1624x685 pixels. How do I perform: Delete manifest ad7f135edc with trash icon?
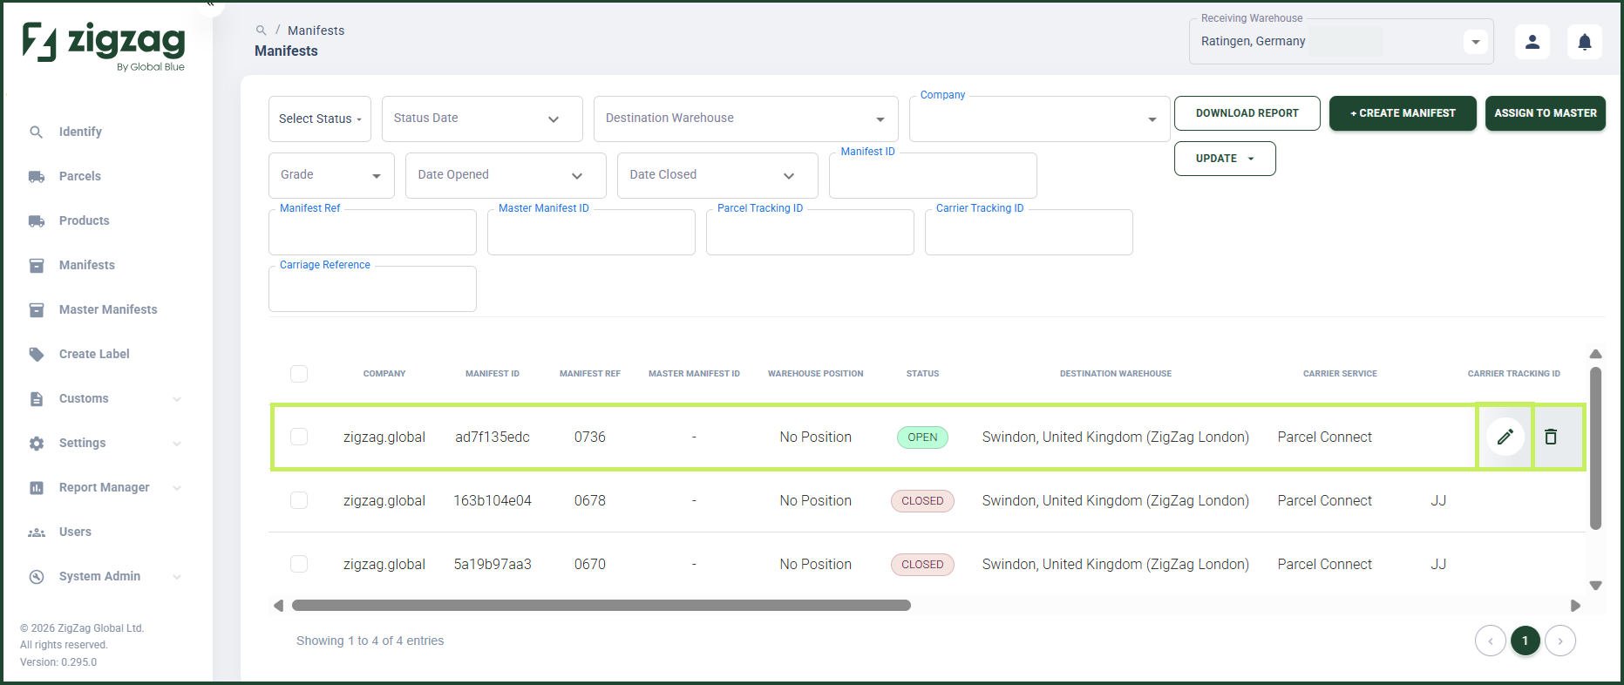pyautogui.click(x=1551, y=437)
